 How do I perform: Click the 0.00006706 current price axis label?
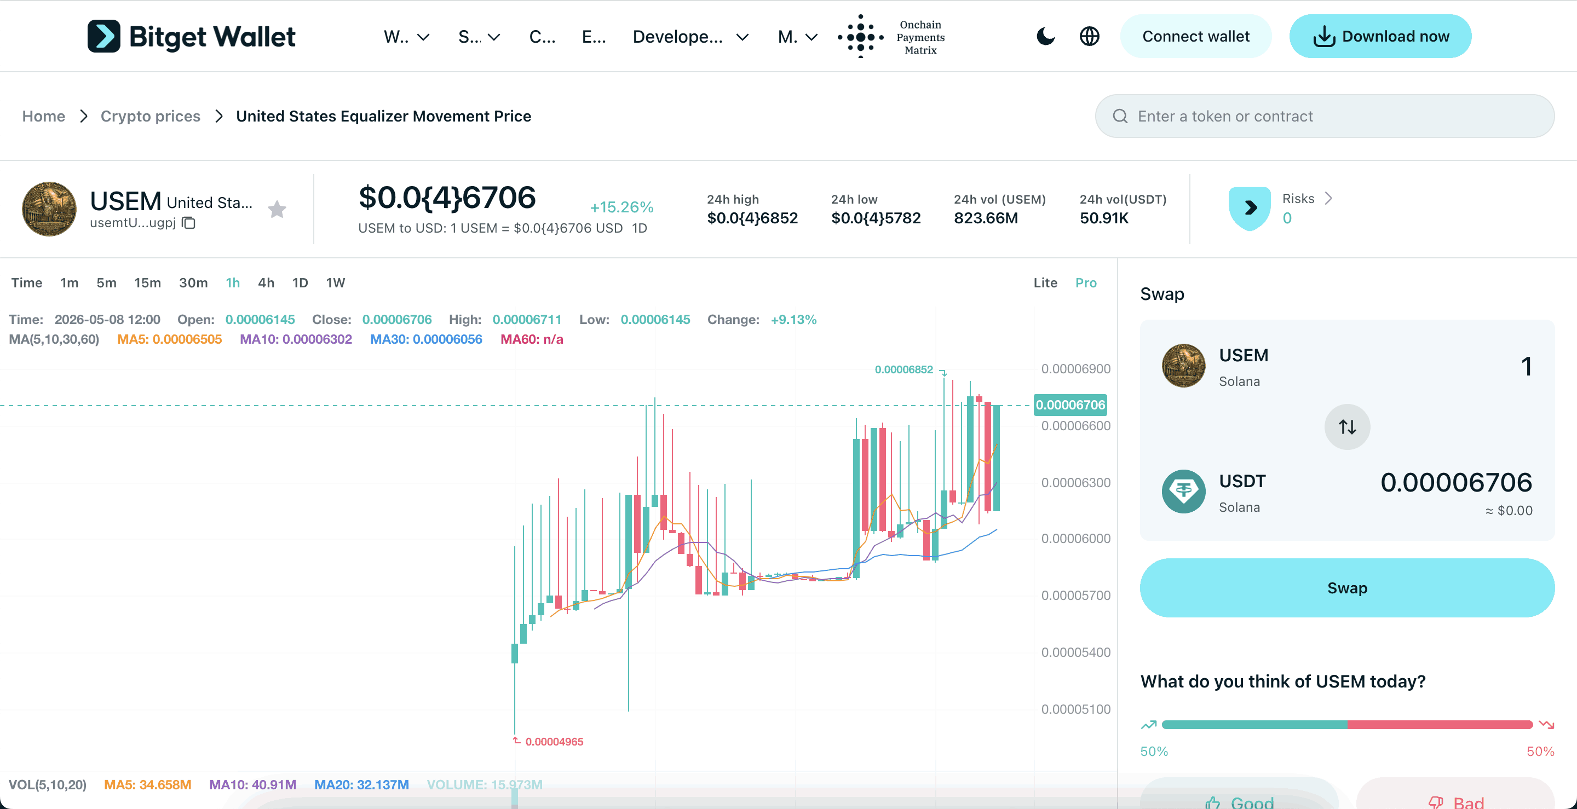[x=1070, y=405]
